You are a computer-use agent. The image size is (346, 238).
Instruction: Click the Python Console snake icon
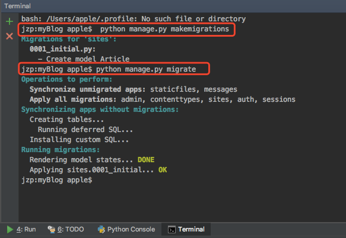pyautogui.click(x=101, y=229)
